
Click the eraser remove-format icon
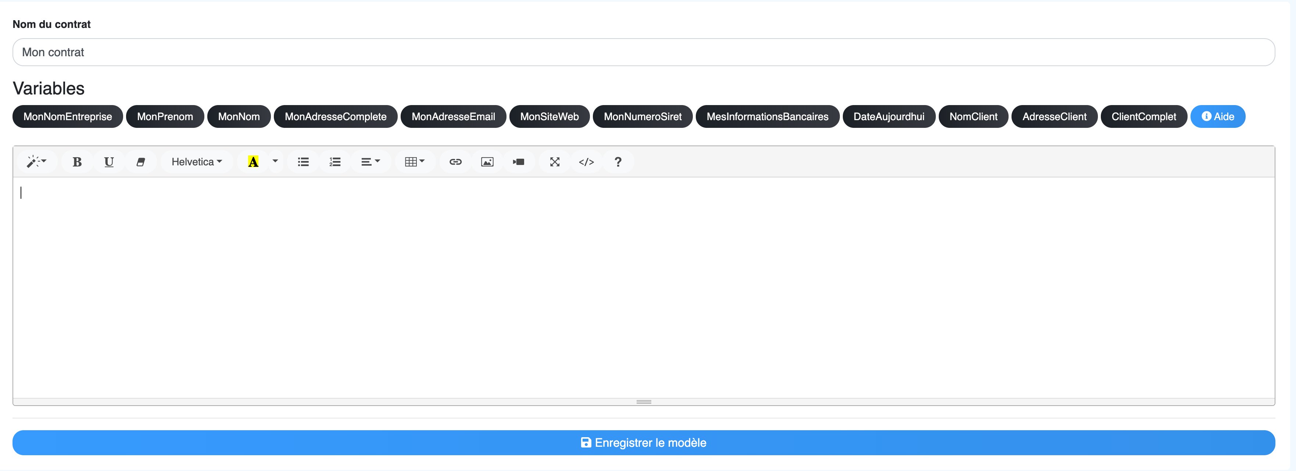pyautogui.click(x=141, y=162)
